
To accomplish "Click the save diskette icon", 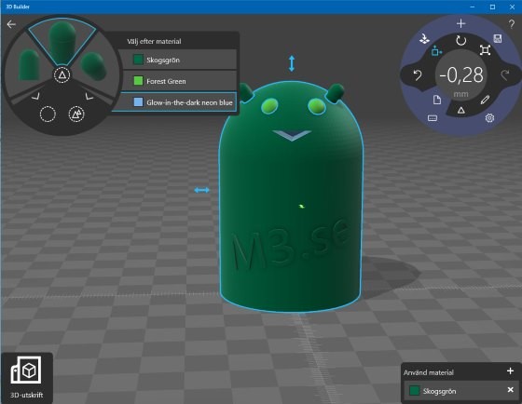I will tap(498, 38).
